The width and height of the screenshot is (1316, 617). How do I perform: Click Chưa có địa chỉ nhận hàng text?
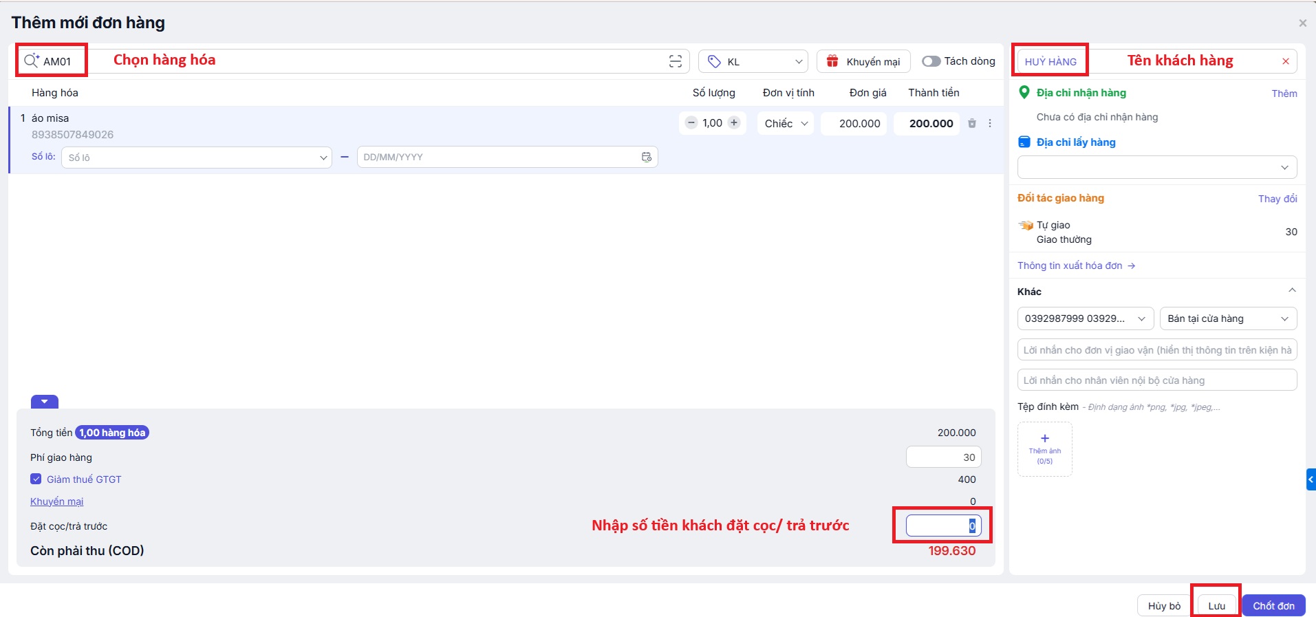[x=1097, y=117]
